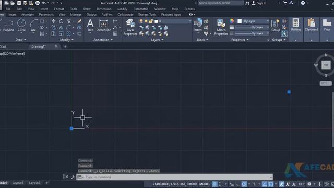Select the Stretch tool

tap(53, 33)
